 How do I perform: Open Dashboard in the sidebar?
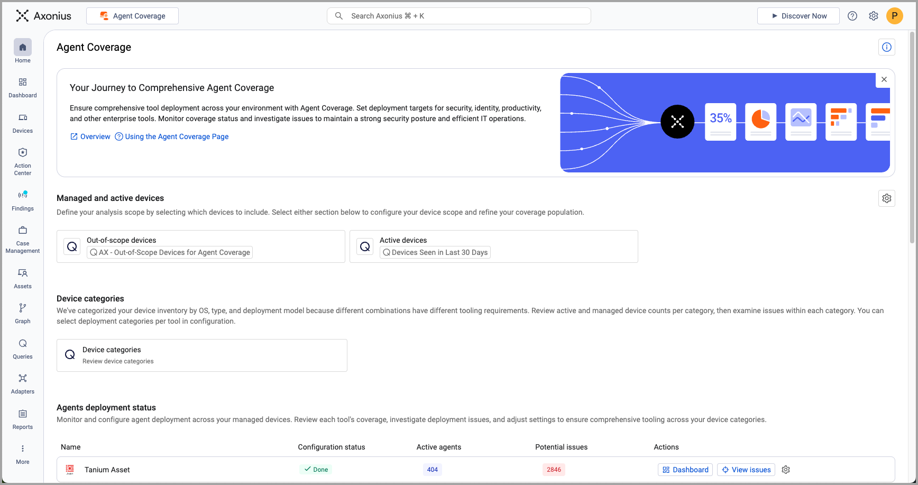pyautogui.click(x=23, y=88)
